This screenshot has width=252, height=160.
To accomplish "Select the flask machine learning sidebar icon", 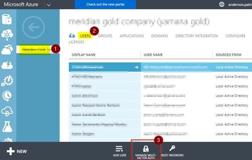I will (7, 127).
